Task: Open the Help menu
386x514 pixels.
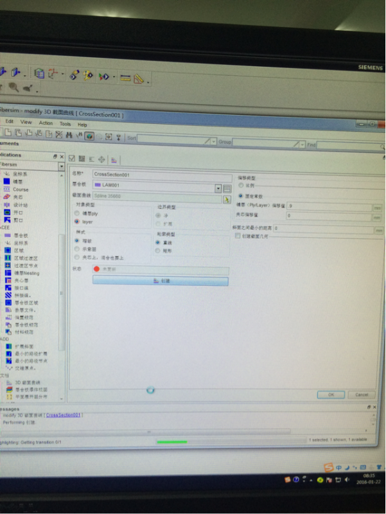Action: (82, 125)
